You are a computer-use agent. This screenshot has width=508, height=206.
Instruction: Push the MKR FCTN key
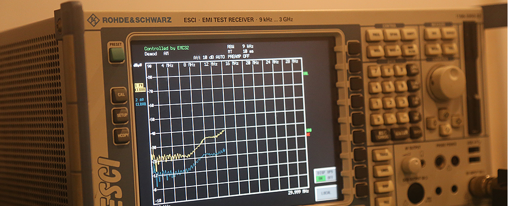click(x=410, y=50)
